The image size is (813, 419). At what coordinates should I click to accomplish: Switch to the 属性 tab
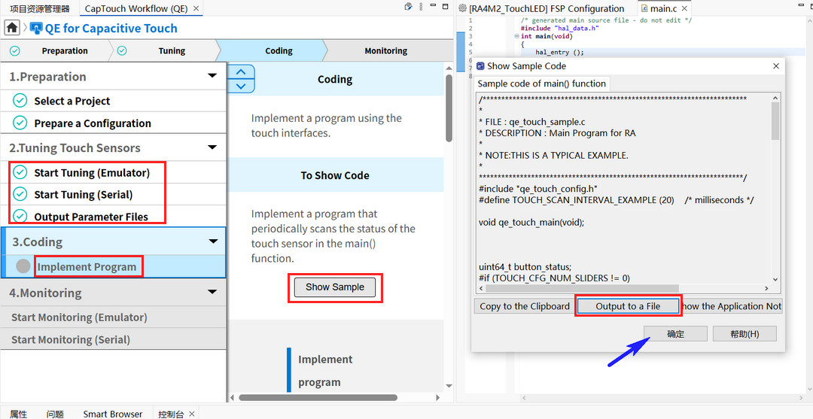coord(19,414)
